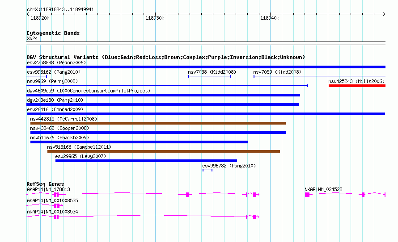Screen dimensions: 398x242
Task: Select the esv996162 thin variant bar
Action: [x=37, y=76]
